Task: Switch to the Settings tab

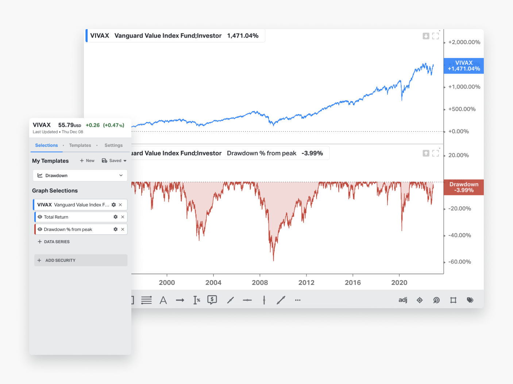Action: (x=113, y=145)
